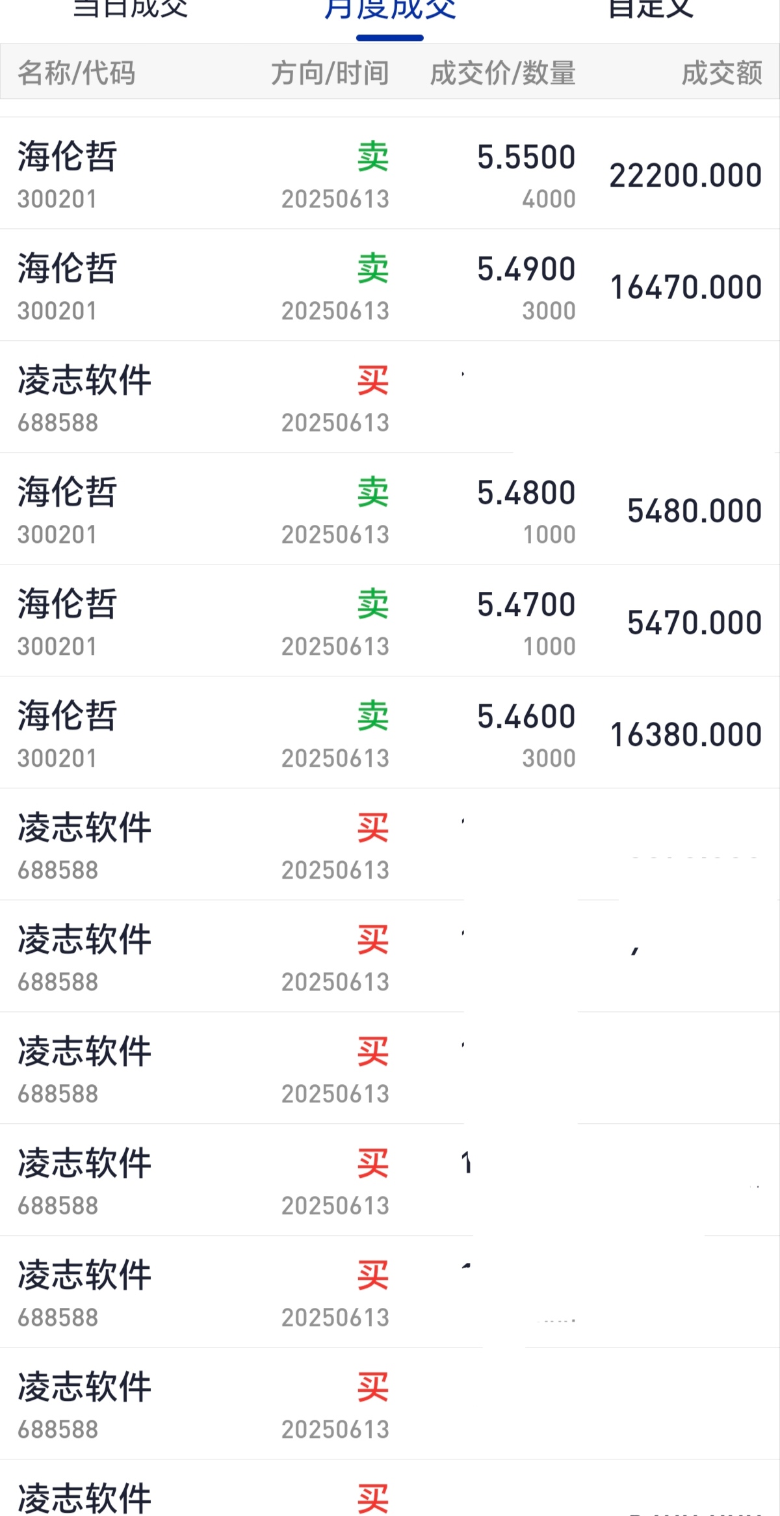Tap price 5.4600 in 海伦哲 row
Viewport: 780px width, 1516px height.
526,717
